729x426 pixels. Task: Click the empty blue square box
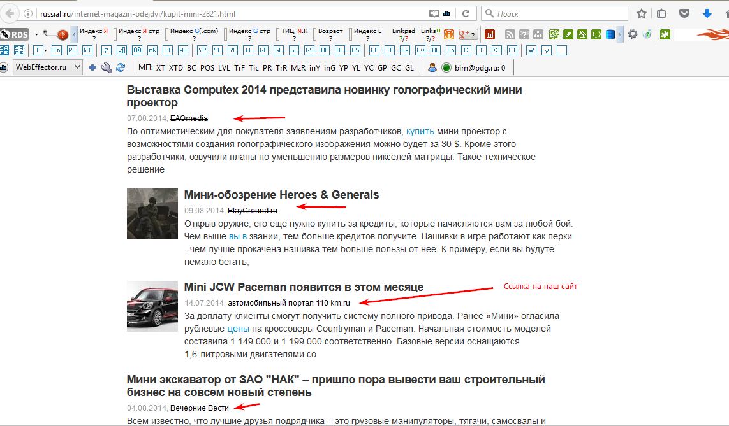pyautogui.click(x=562, y=50)
